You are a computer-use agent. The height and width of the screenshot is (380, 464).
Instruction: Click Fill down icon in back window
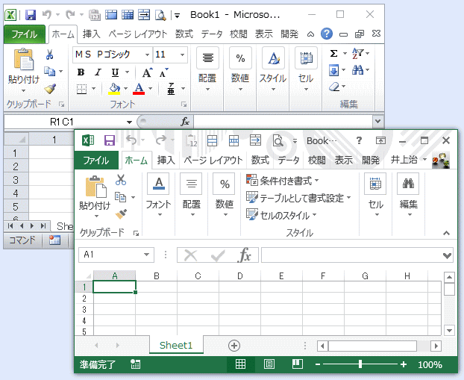tap(333, 70)
